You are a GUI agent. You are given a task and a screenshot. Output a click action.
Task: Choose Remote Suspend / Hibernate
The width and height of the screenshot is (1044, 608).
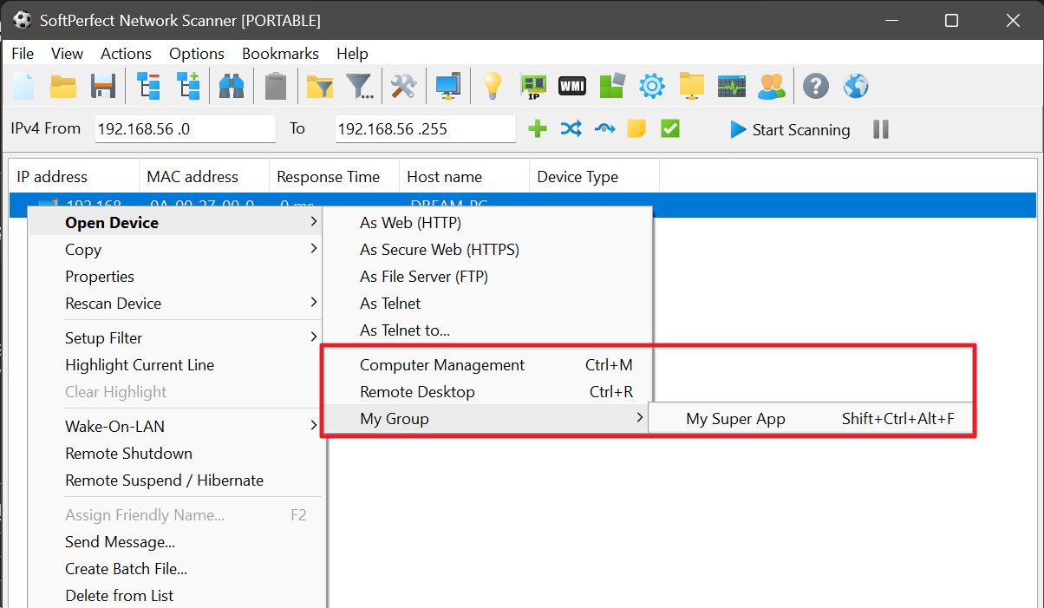point(176,481)
